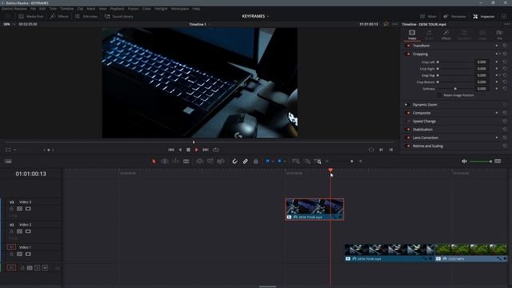Expand the Retime and Scaling section
This screenshot has width=512, height=288.
(428, 146)
